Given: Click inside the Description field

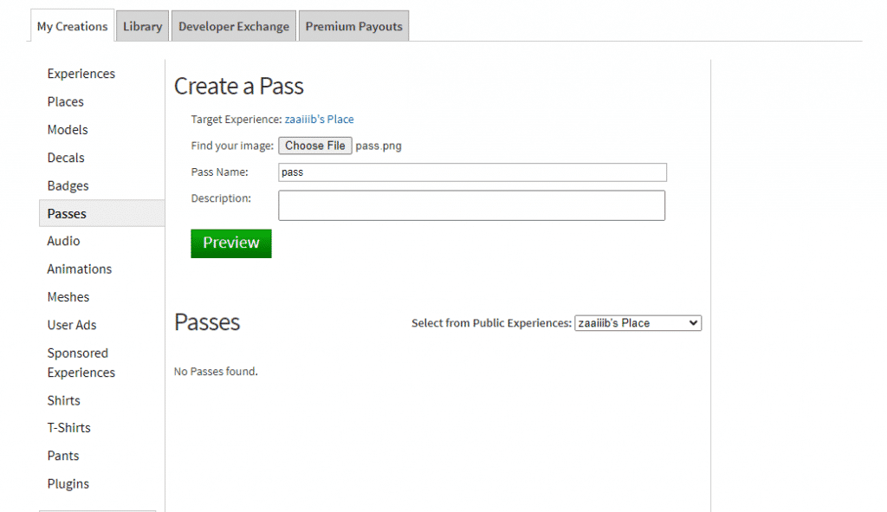Looking at the screenshot, I should [471, 205].
